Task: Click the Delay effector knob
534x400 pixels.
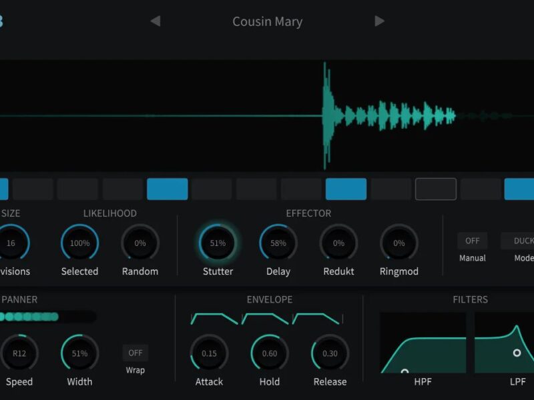Action: tap(278, 243)
